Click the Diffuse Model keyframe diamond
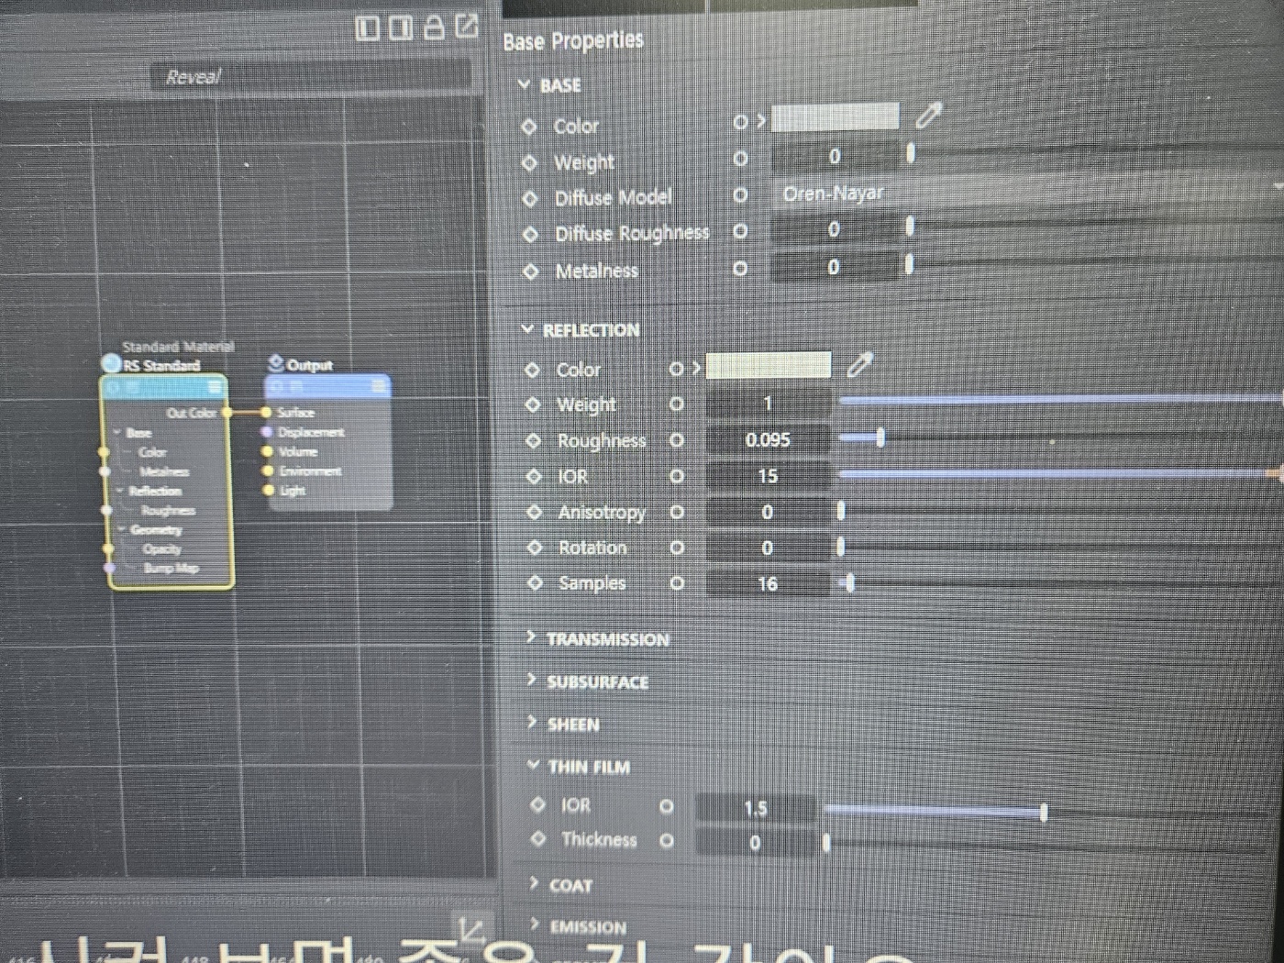Viewport: 1284px width, 963px height. (530, 198)
